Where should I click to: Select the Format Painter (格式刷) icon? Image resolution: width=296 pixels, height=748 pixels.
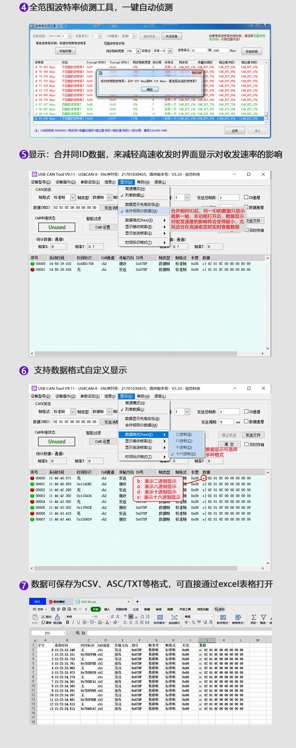click(x=57, y=617)
